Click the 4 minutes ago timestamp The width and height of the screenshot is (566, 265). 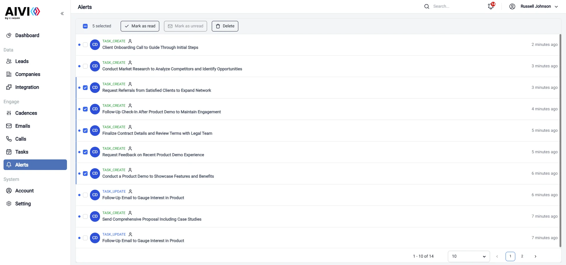544,109
